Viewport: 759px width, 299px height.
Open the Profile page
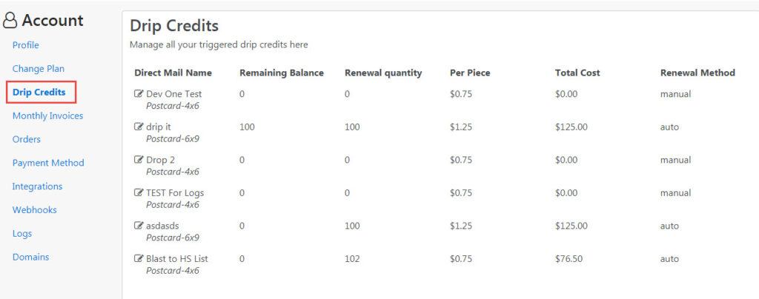[26, 45]
